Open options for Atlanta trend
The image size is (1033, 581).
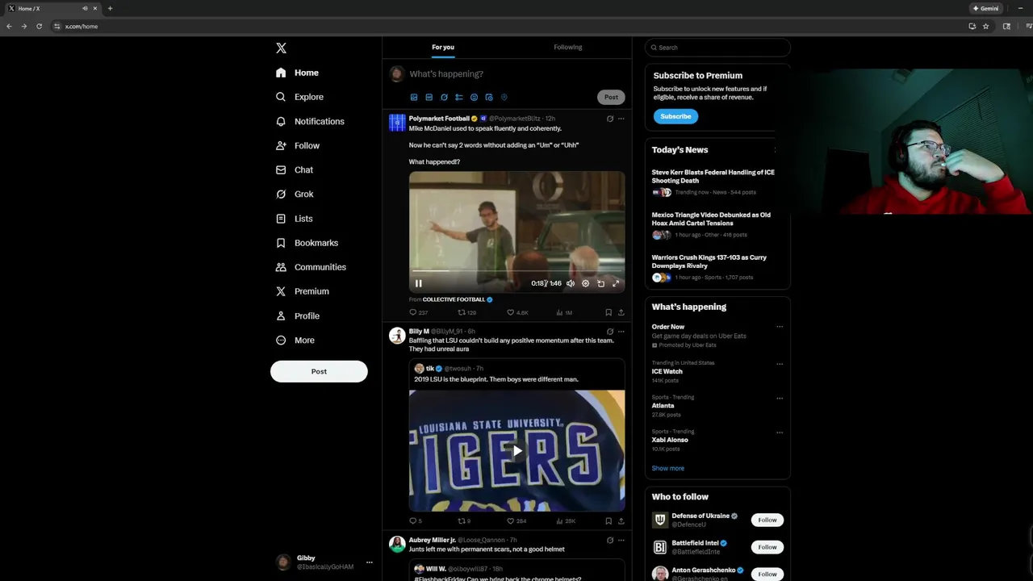click(780, 398)
